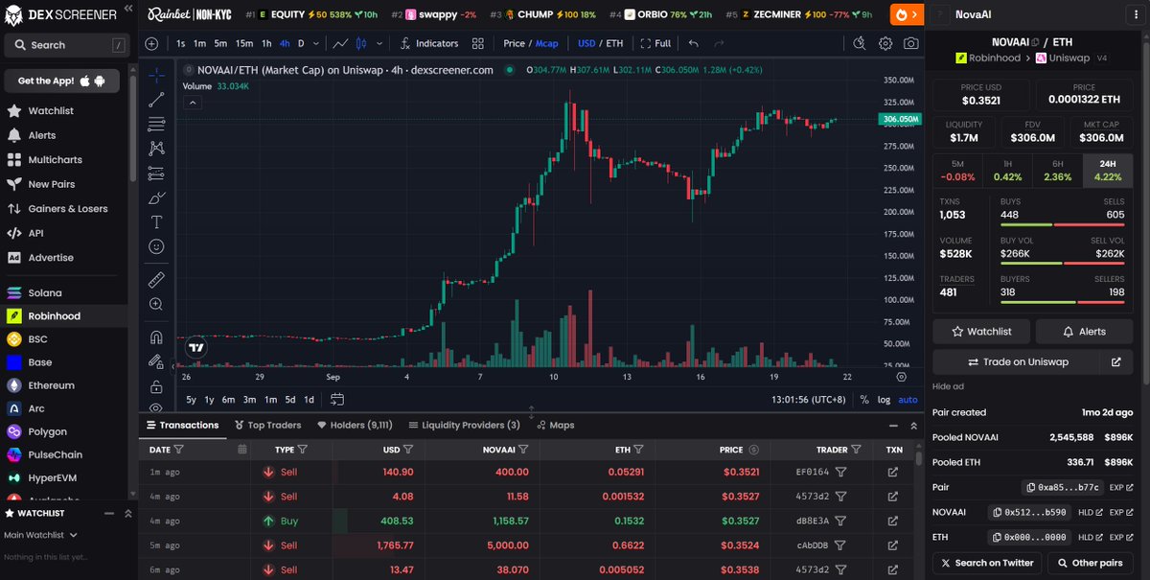Toggle stay in drawing mode

point(156,362)
